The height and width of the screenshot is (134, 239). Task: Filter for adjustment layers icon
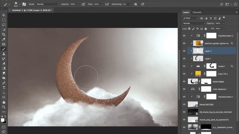pyautogui.click(x=206, y=18)
